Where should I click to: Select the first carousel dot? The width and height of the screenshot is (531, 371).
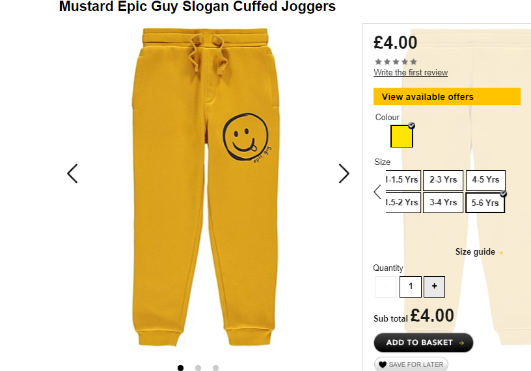tap(180, 368)
